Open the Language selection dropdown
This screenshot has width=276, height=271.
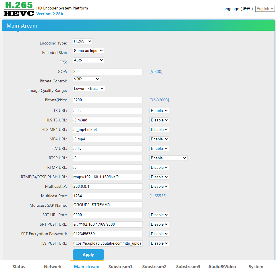(265, 9)
